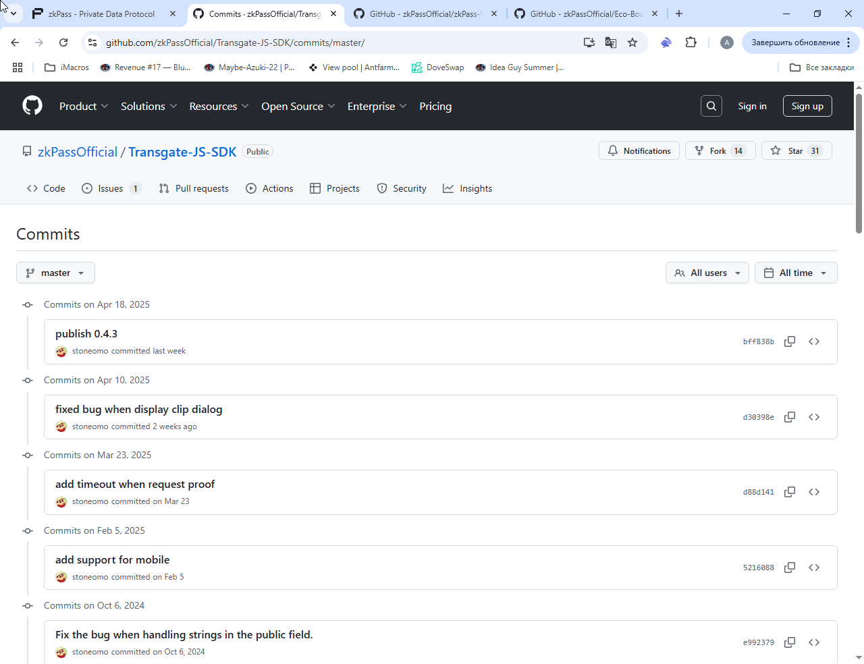This screenshot has height=664, width=864.
Task: Open the tab search dropdown arrow
Action: [x=13, y=13]
